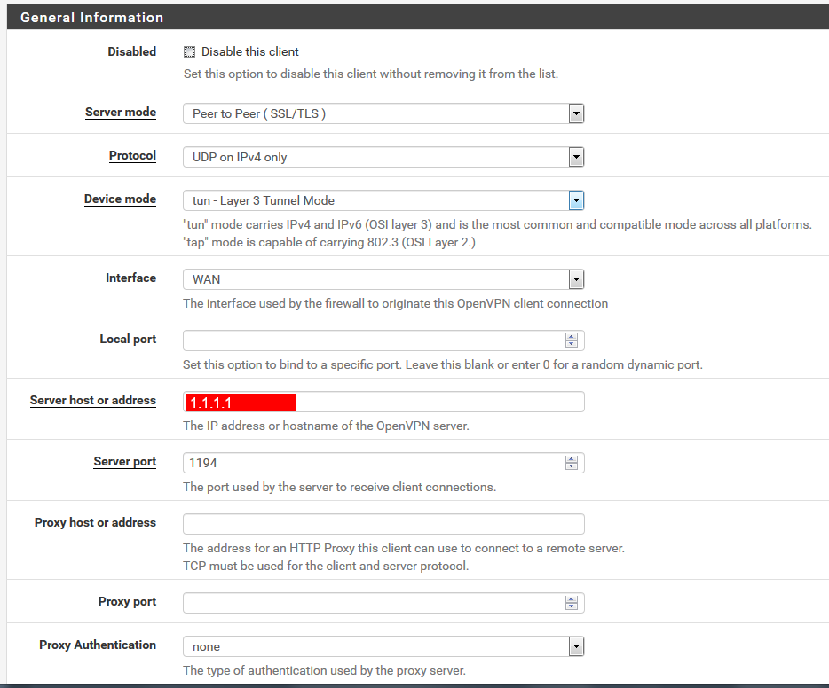Image resolution: width=829 pixels, height=688 pixels.
Task: Open the Server mode dropdown
Action: [x=383, y=113]
